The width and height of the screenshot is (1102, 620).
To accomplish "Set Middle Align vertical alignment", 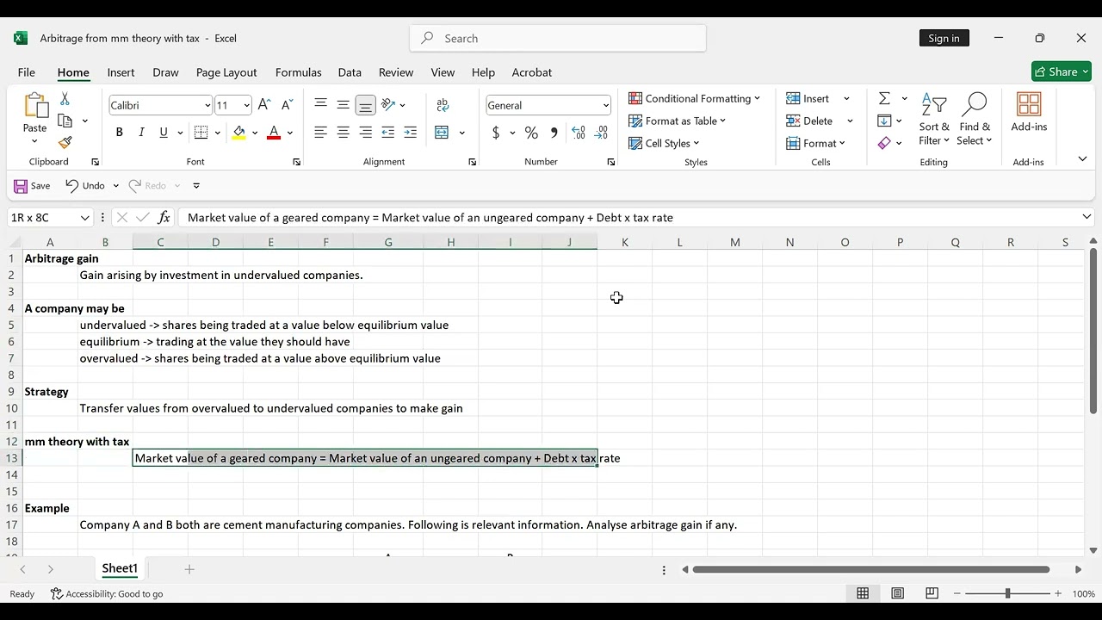I will [343, 105].
